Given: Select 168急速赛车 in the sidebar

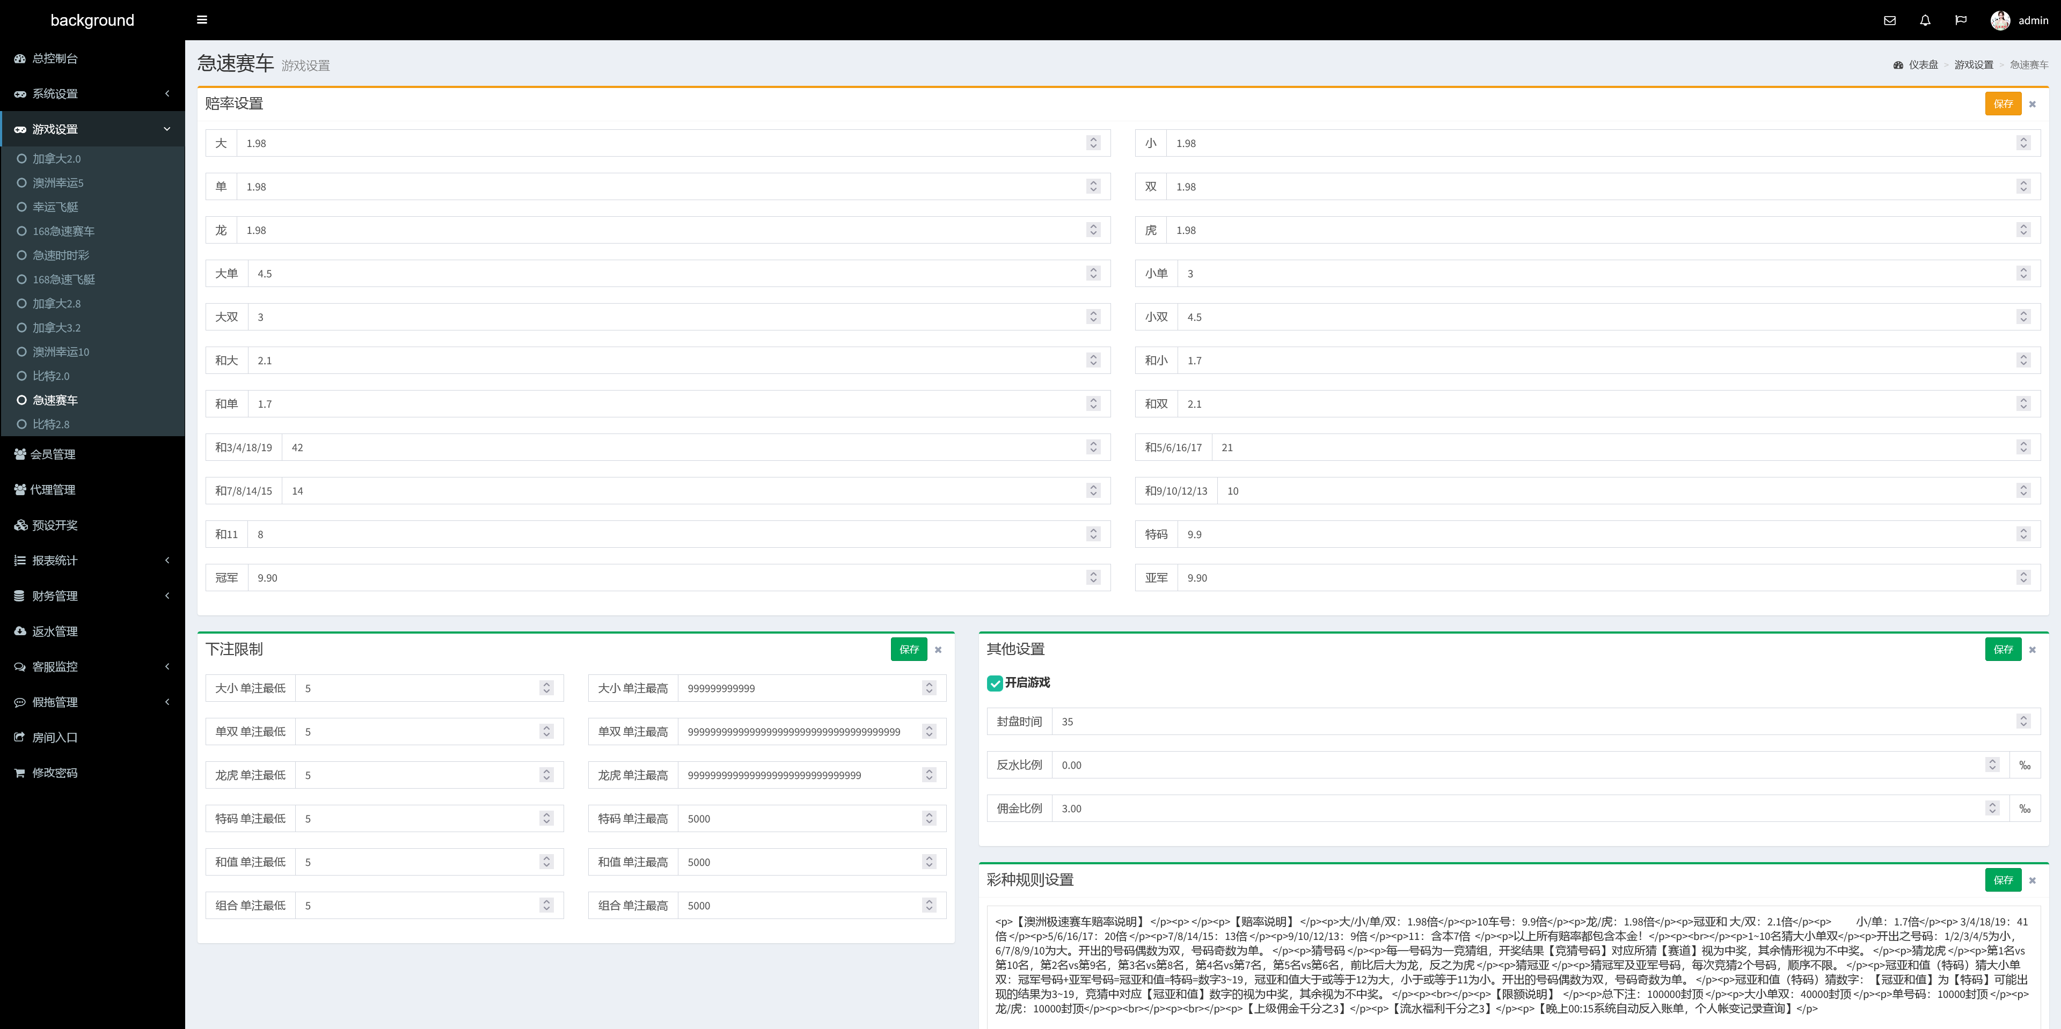Looking at the screenshot, I should pyautogui.click(x=63, y=231).
